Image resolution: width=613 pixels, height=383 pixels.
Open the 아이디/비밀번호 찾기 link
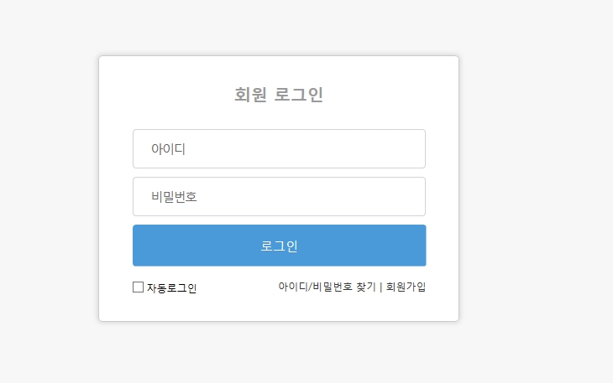pyautogui.click(x=327, y=287)
